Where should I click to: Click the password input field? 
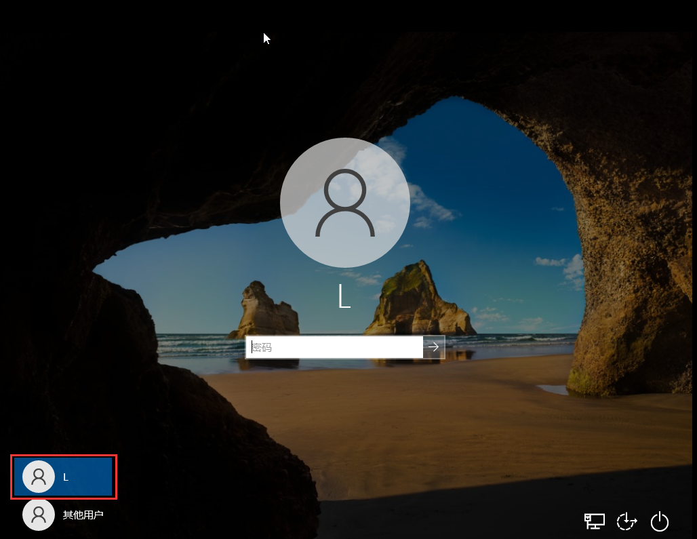(334, 347)
